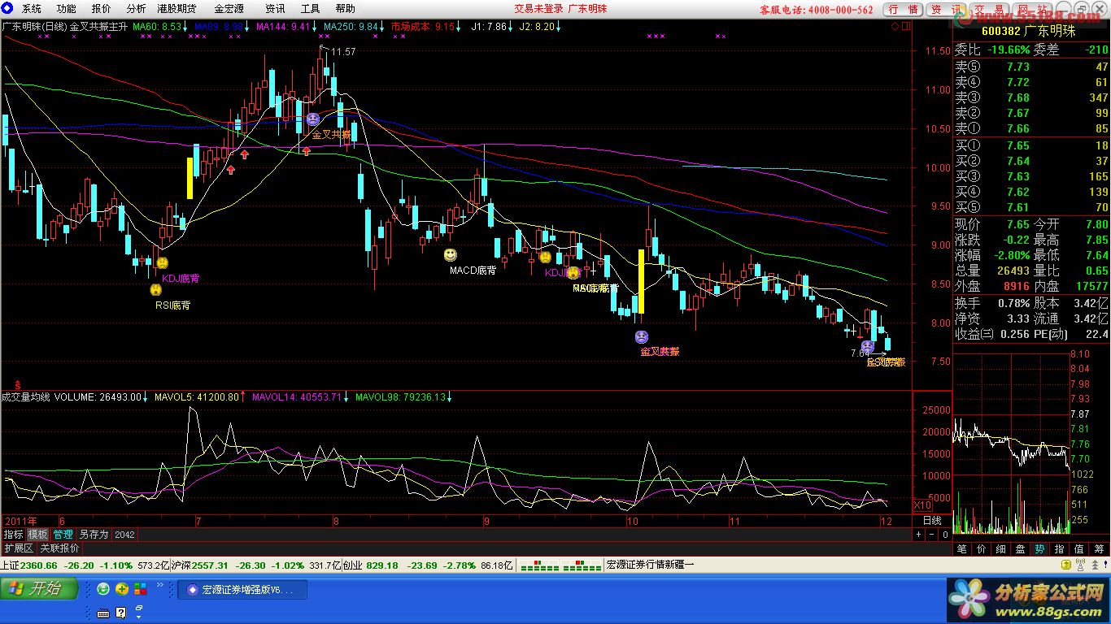Click the 卖⑤ ask row at 7.73
The width and height of the screenshot is (1111, 624).
[x=1031, y=67]
